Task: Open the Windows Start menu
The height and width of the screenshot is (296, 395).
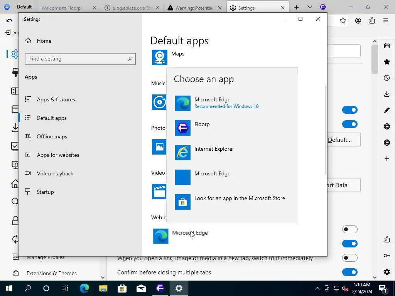Action: (9, 288)
